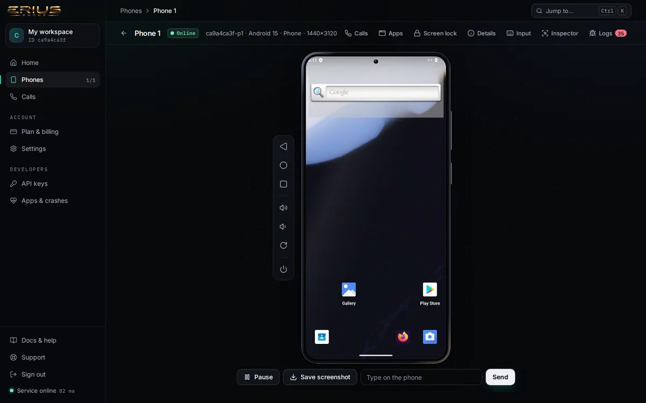The image size is (646, 403).
Task: Launch the Contacts app in phone dock
Action: [x=322, y=337]
